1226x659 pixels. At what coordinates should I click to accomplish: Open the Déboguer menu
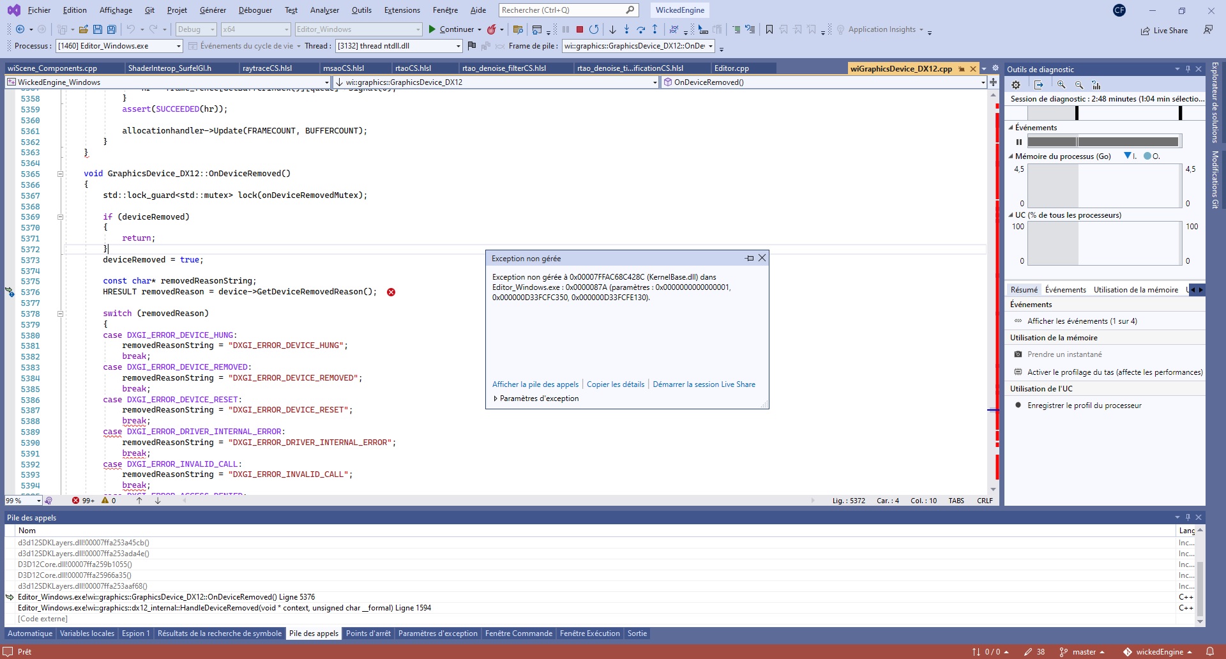[x=255, y=10]
